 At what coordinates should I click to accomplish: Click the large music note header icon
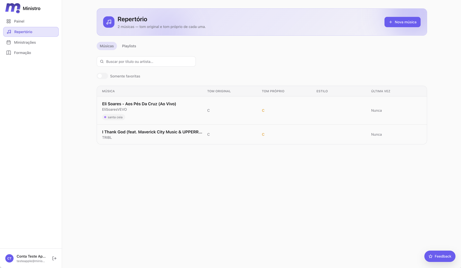pyautogui.click(x=109, y=22)
